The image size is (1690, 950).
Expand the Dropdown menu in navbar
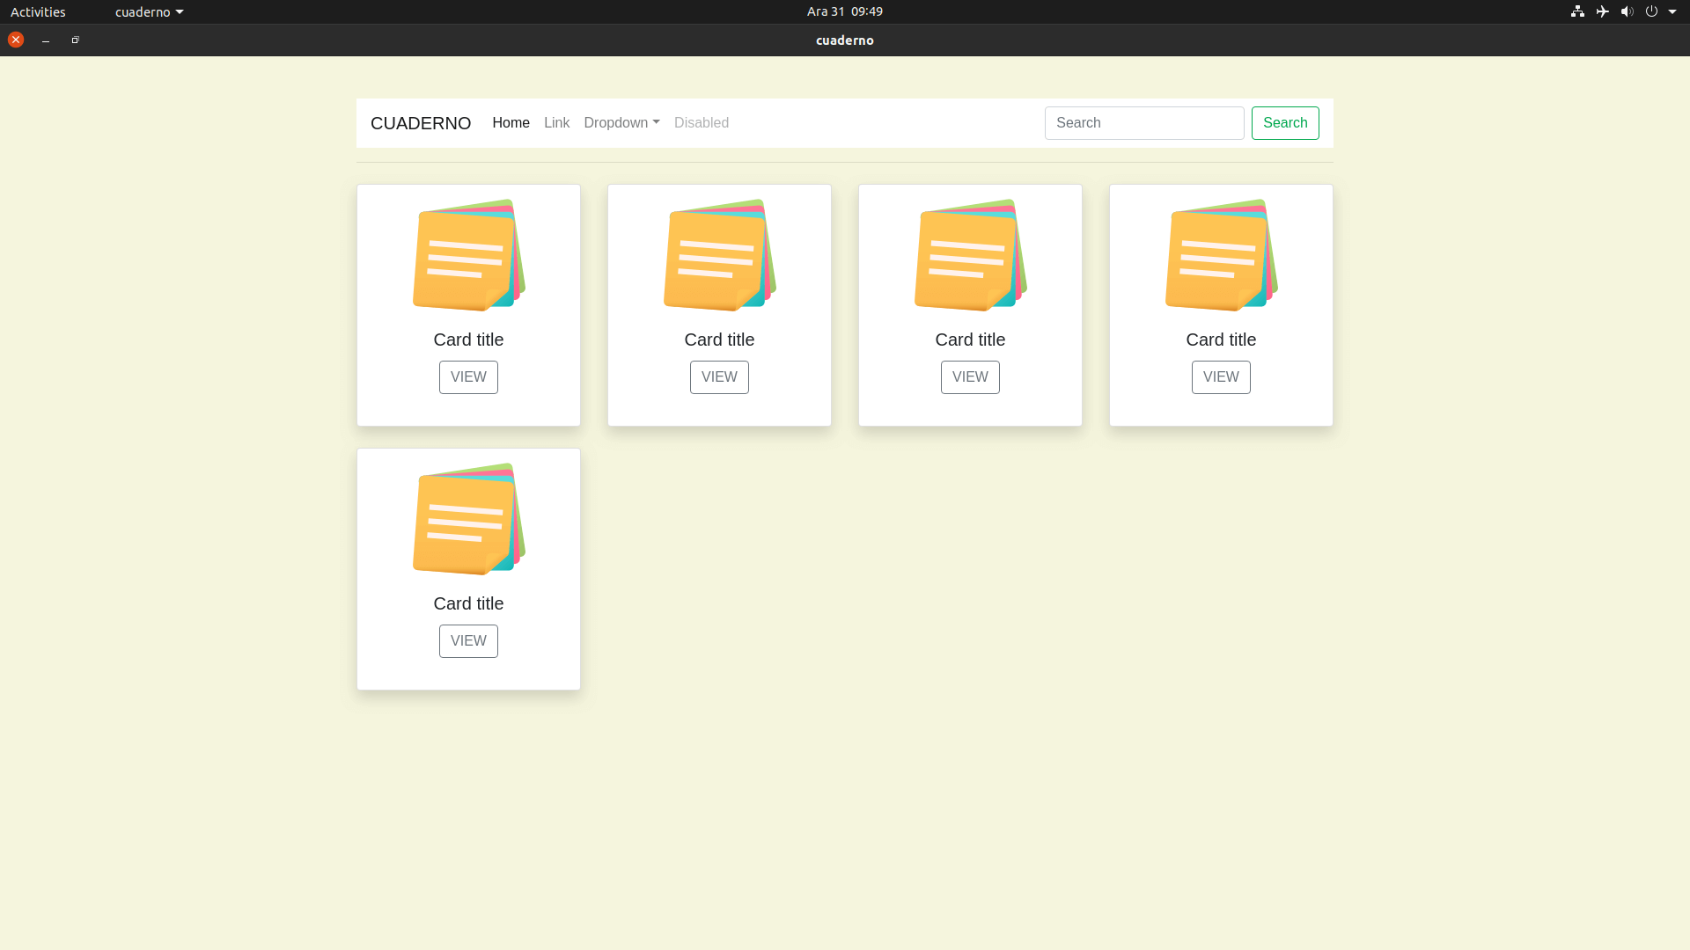pyautogui.click(x=621, y=123)
